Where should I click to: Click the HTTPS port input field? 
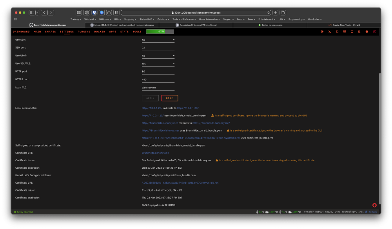click(158, 79)
